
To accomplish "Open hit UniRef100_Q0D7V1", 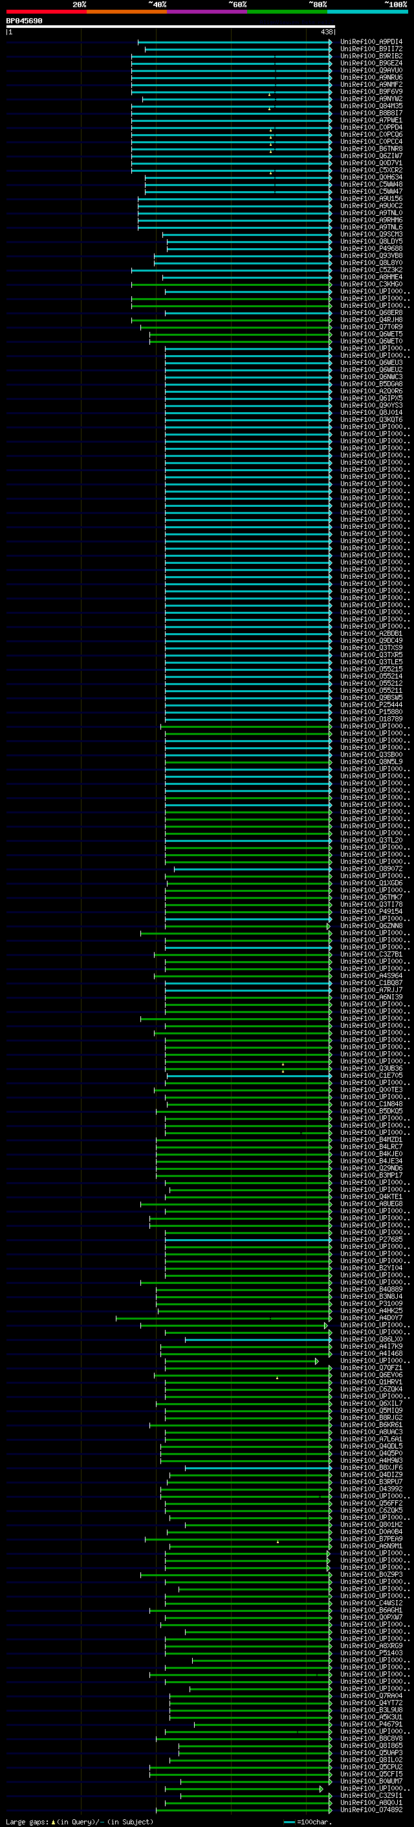I will pyautogui.click(x=371, y=163).
